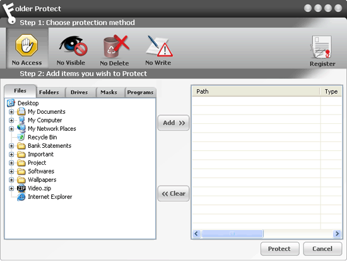Click the scroll left arrow
The width and height of the screenshot is (347, 261).
(x=196, y=233)
